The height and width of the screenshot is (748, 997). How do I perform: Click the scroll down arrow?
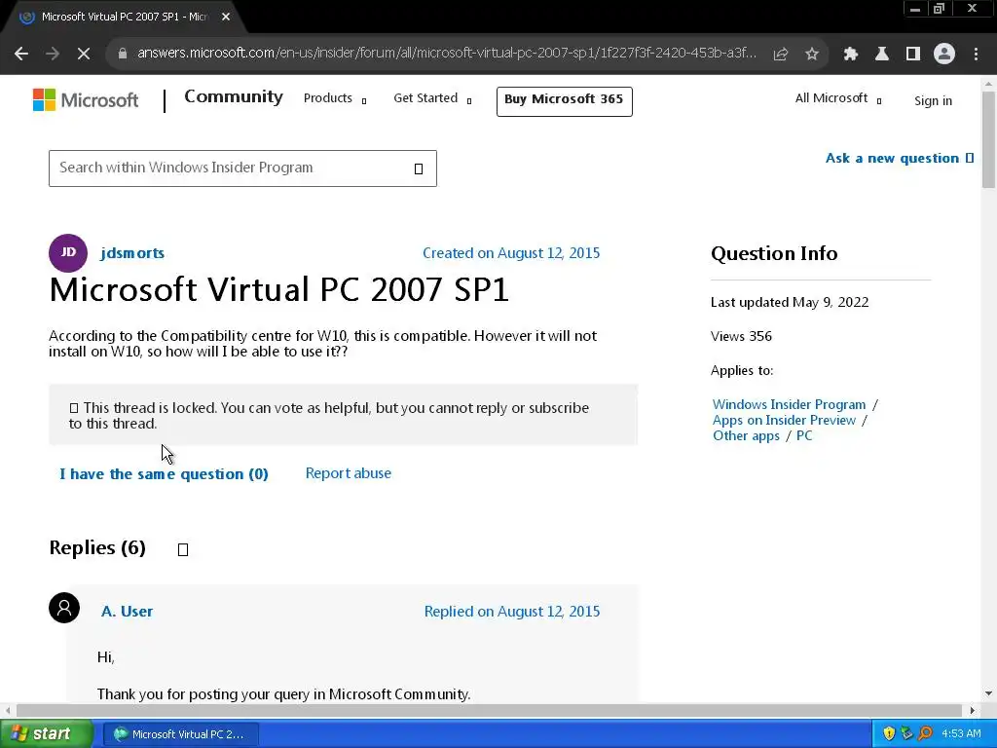[988, 693]
